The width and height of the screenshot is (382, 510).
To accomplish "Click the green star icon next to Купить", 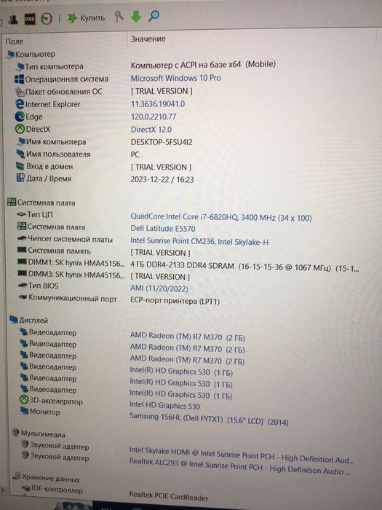I will click(72, 18).
